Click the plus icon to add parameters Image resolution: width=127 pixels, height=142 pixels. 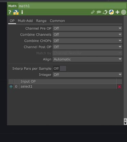(117, 12)
